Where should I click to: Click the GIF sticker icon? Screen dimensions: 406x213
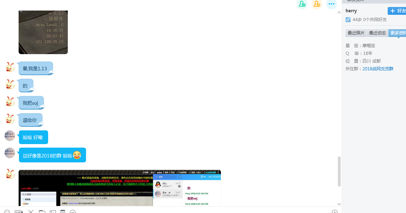[x=19, y=212]
